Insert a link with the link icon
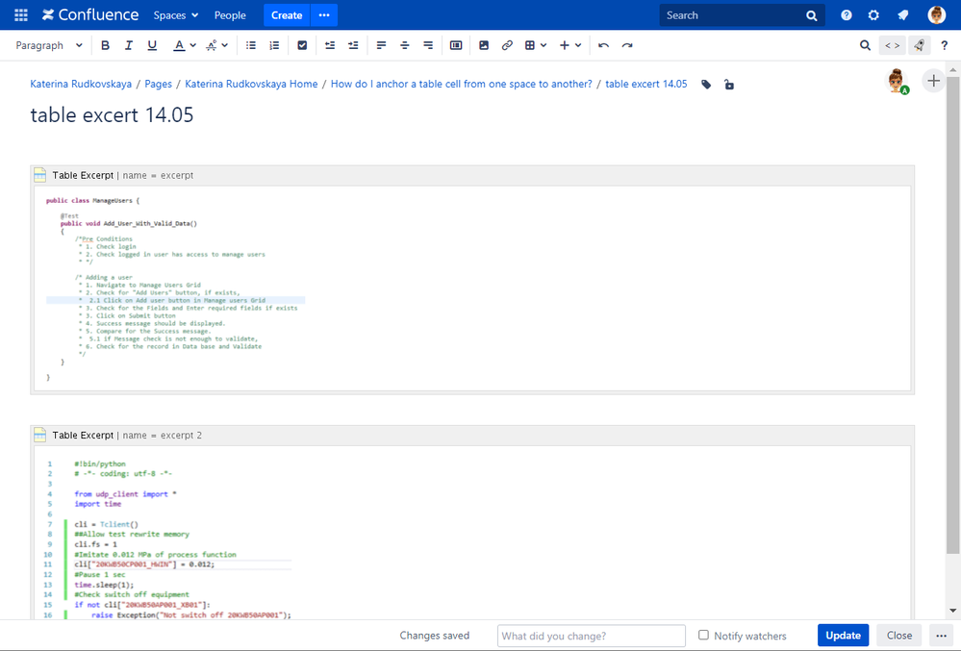The image size is (961, 651). point(507,45)
